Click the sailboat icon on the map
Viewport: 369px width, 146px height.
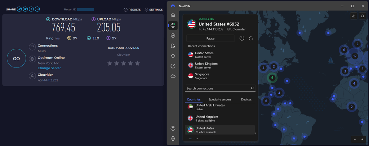331,59
